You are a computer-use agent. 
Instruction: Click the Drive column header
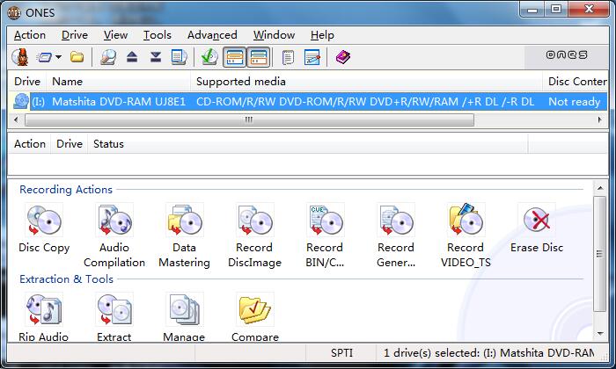click(x=27, y=82)
